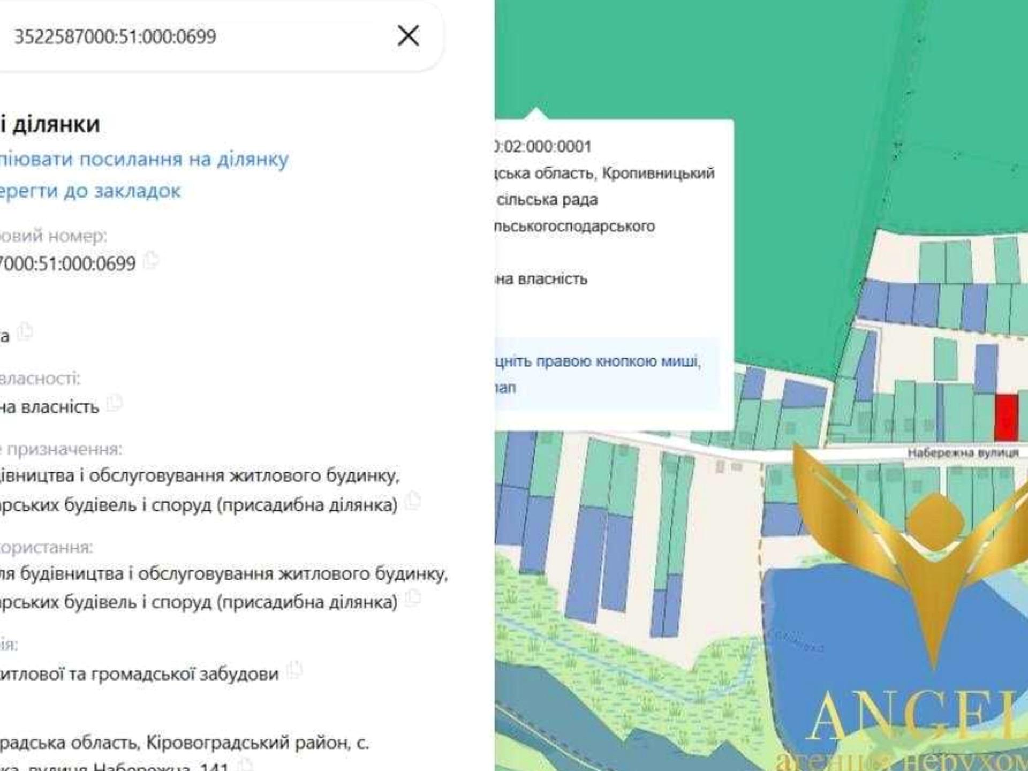Copy the 'призначення' purpose text
The height and width of the screenshot is (771, 1028).
tap(413, 501)
